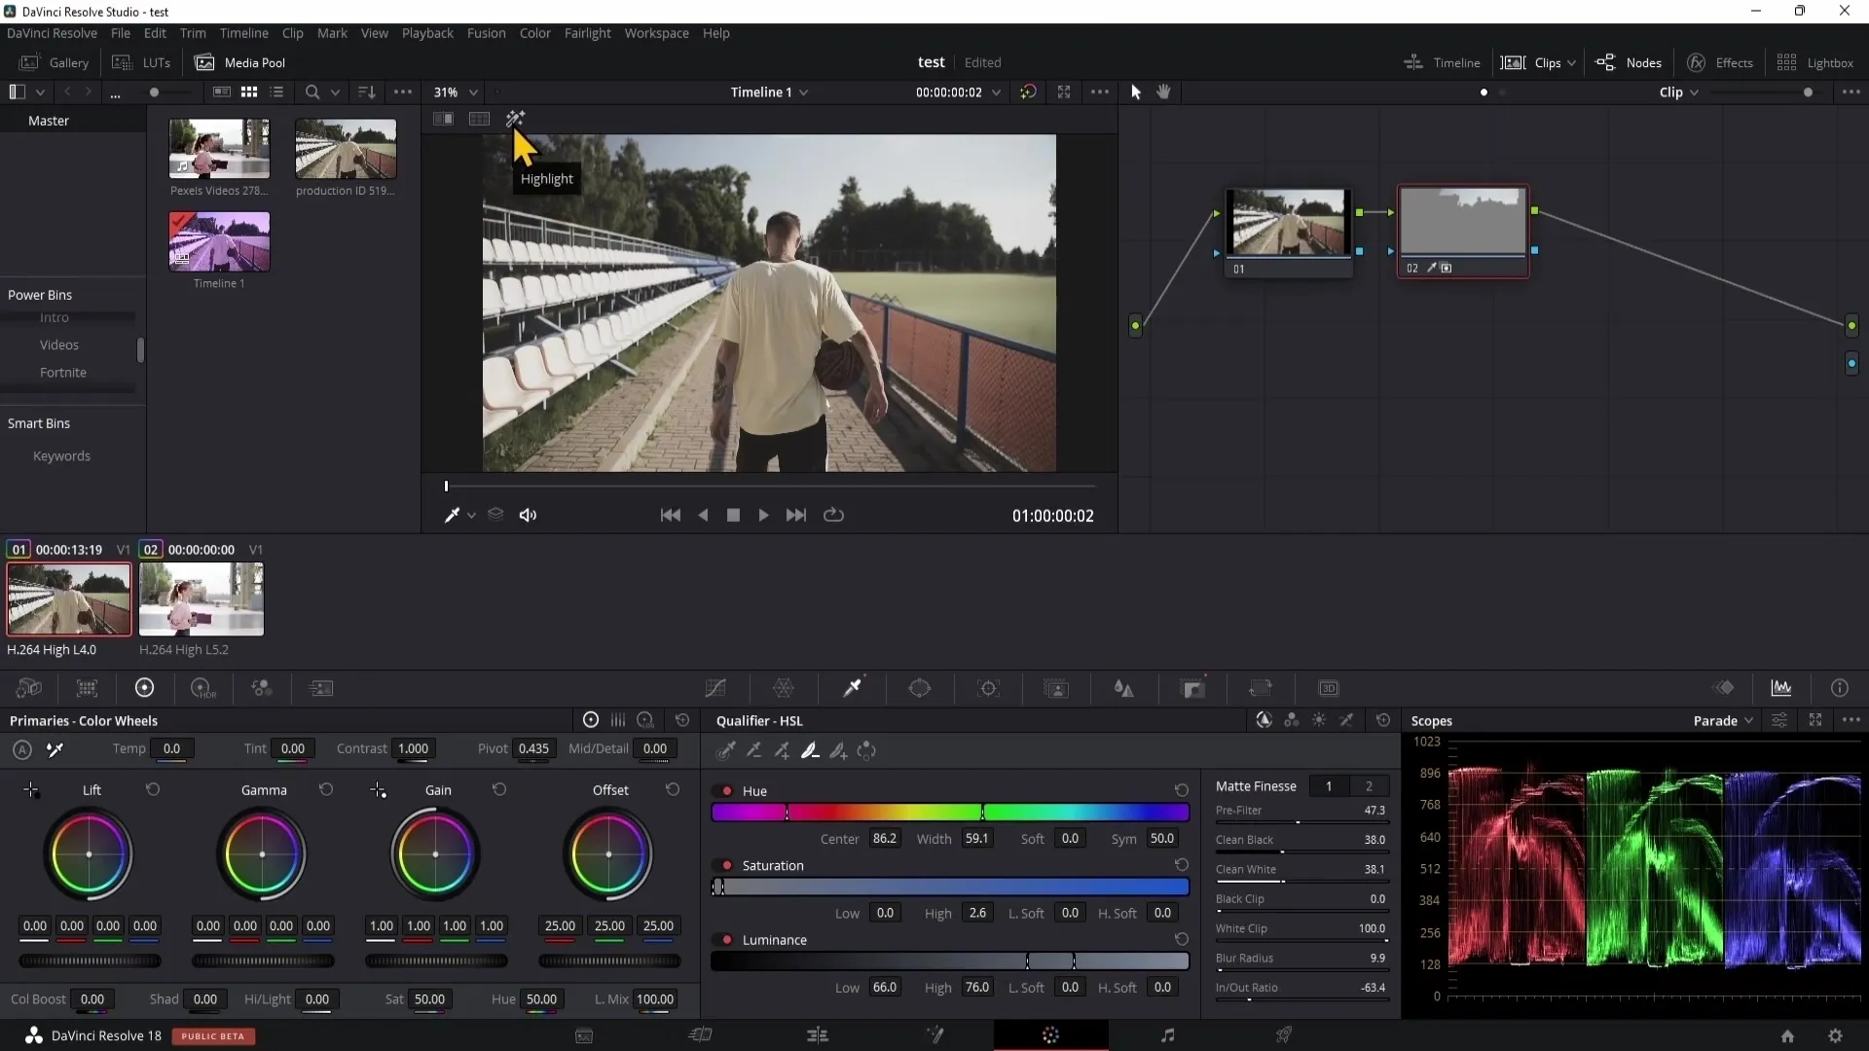Image resolution: width=1869 pixels, height=1051 pixels.
Task: Select the Qualifier HSL eyedropper tool
Action: pyautogui.click(x=725, y=749)
